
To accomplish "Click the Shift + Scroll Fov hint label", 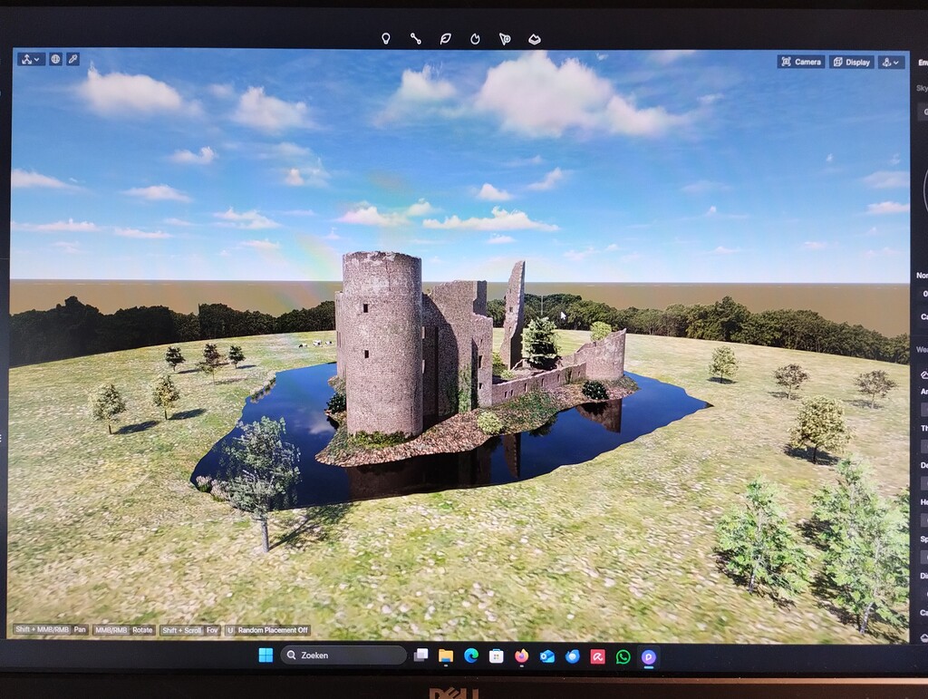I will (188, 629).
